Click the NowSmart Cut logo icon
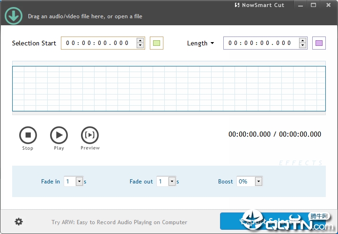 point(237,5)
